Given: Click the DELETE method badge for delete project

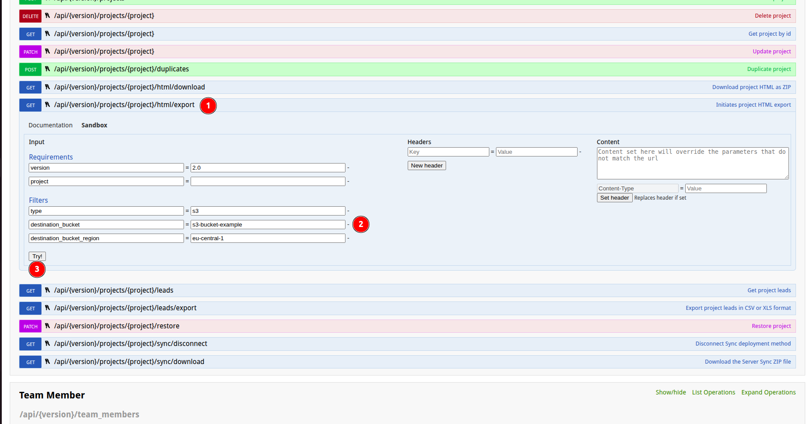Looking at the screenshot, I should coord(30,16).
